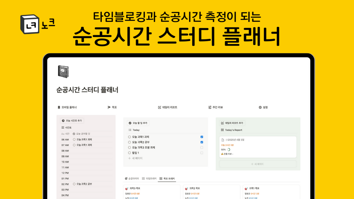Screen dimensions: 354x199
Task: Click the 06 AM time cell
Action: [x=65, y=140]
